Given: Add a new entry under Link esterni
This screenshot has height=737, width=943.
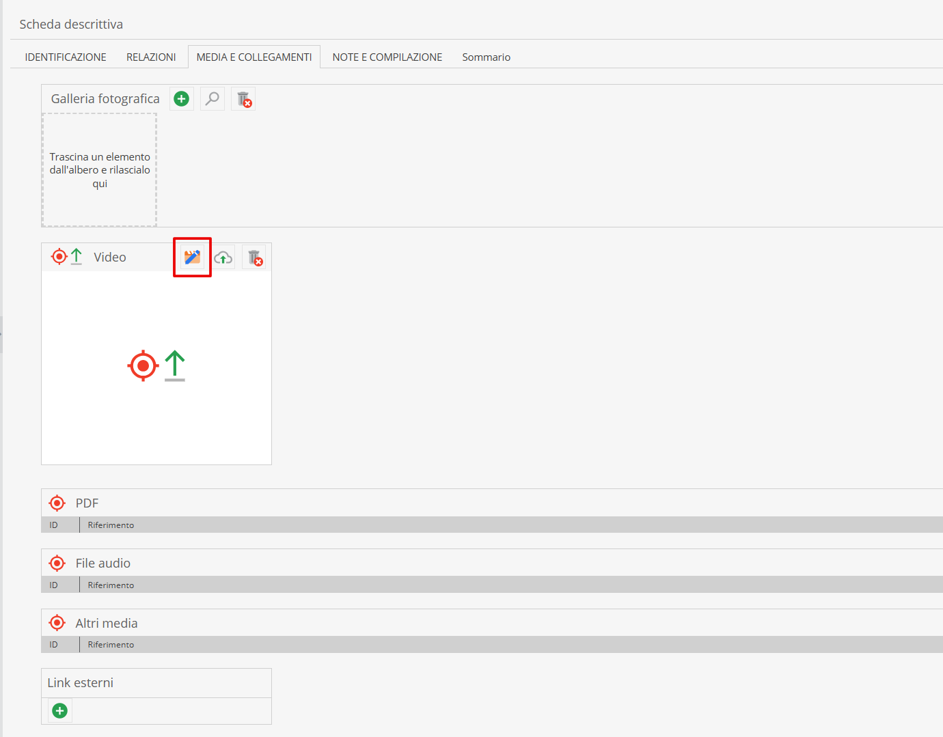Looking at the screenshot, I should [60, 711].
